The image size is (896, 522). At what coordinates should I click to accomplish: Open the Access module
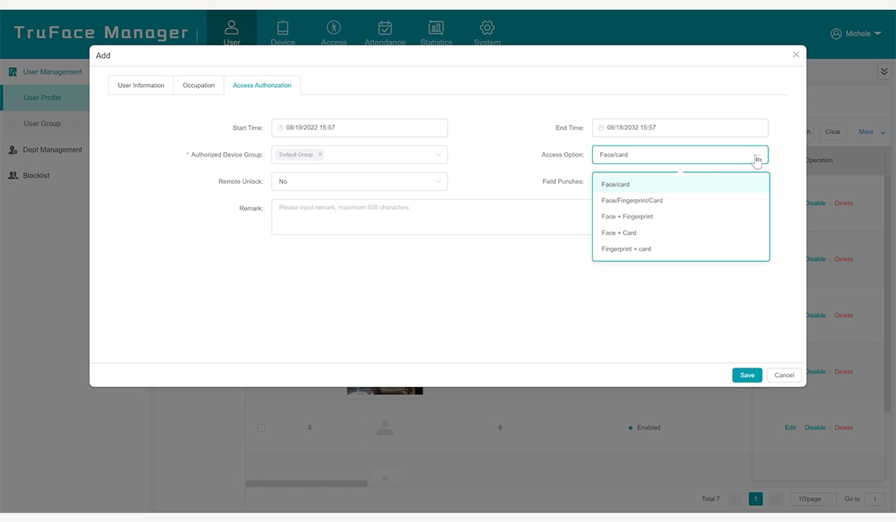[x=334, y=30]
